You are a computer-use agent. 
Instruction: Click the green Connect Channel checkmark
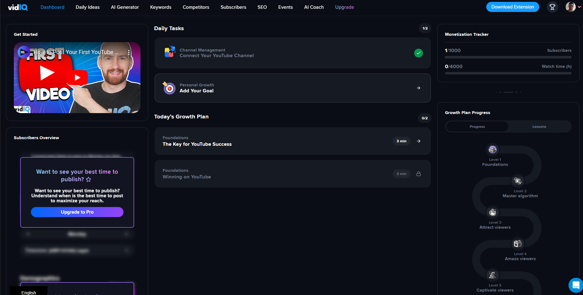coord(418,53)
